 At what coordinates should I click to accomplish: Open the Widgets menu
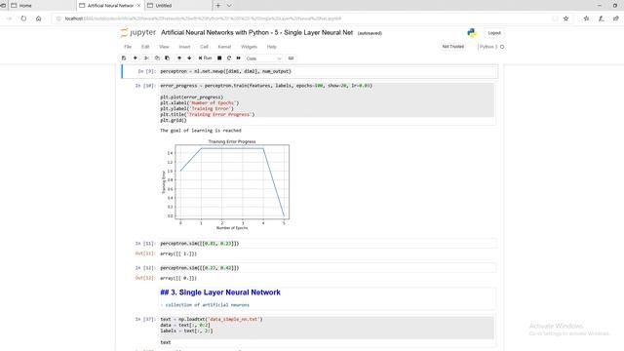pos(250,47)
